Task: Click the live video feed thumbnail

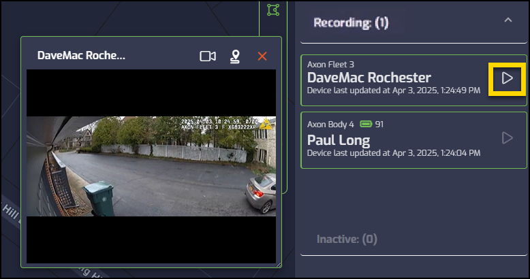Action: coord(151,166)
